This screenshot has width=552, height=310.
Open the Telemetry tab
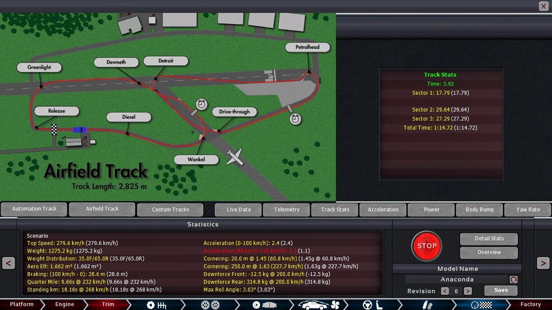(x=286, y=209)
